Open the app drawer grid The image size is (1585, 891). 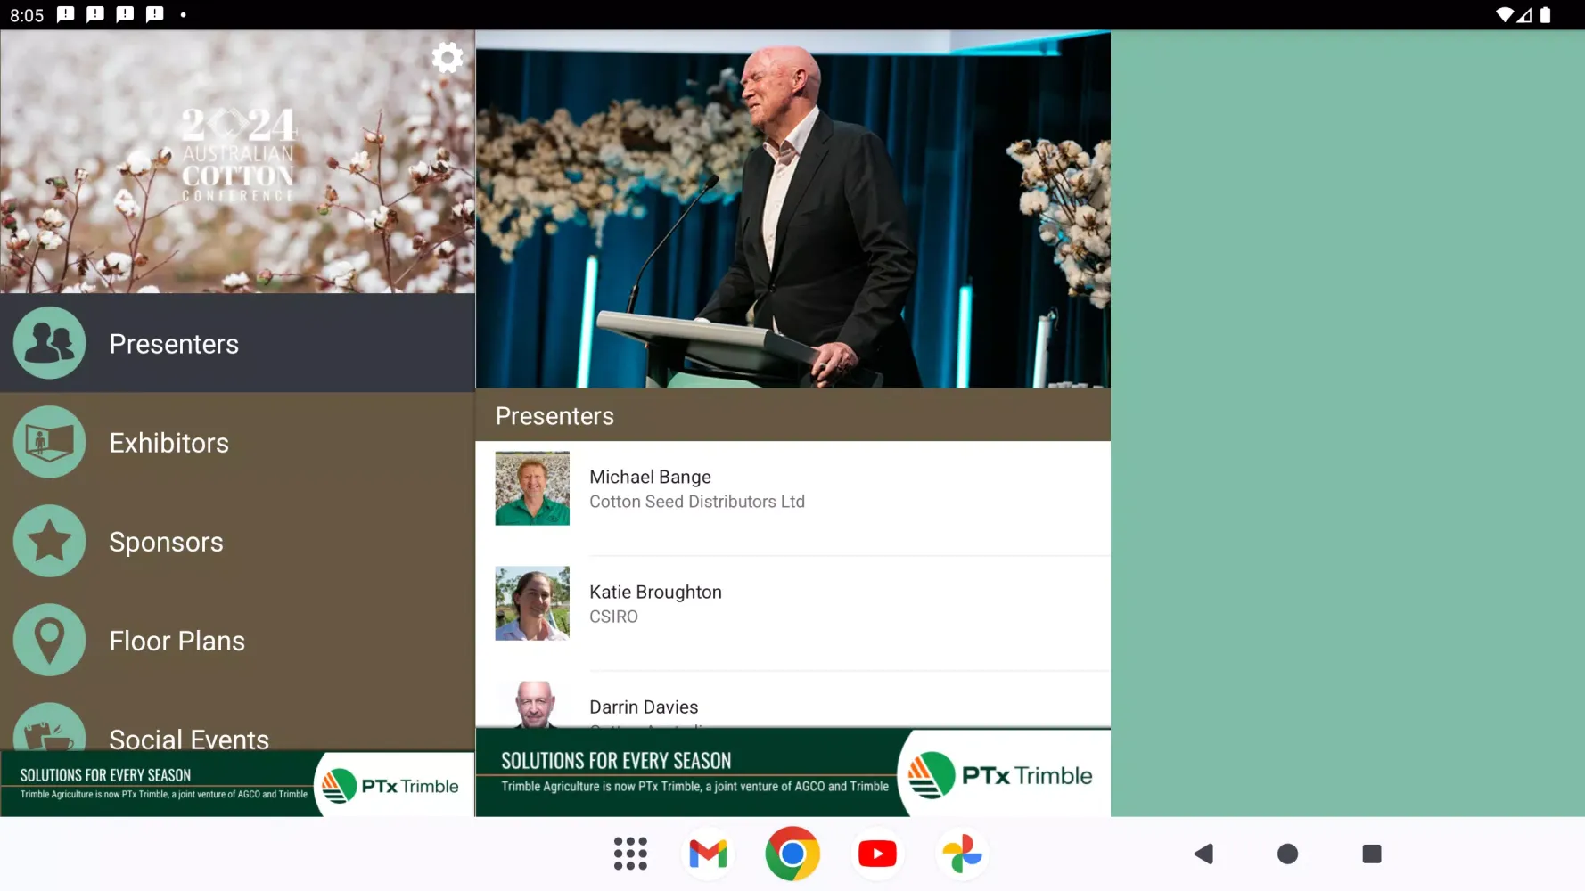point(630,853)
